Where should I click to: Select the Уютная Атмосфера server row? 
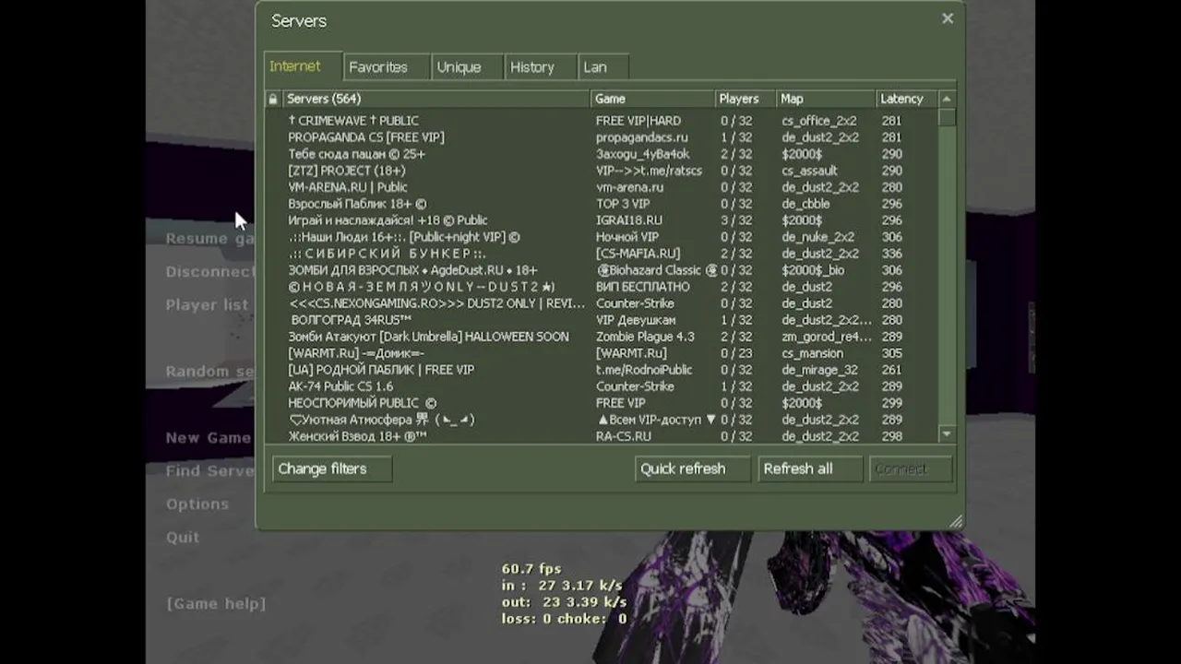tap(600, 420)
